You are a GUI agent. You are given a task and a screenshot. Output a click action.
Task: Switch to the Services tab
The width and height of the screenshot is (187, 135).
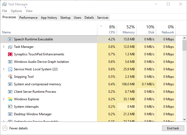coord(102,18)
